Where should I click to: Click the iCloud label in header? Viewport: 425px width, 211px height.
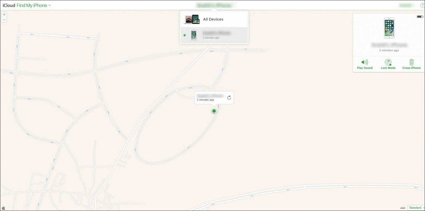click(x=9, y=5)
